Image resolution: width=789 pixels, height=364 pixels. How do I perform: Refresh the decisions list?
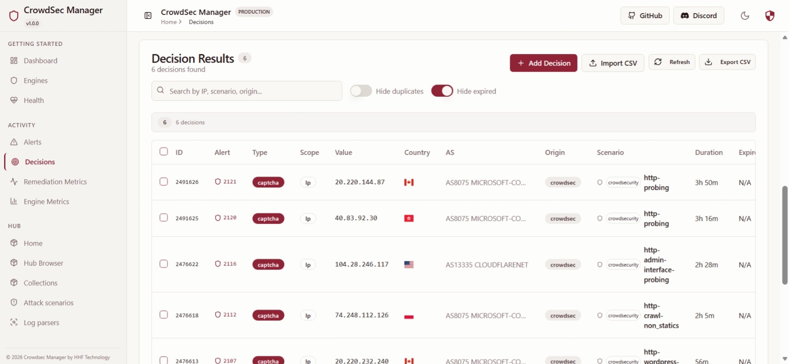tap(672, 62)
